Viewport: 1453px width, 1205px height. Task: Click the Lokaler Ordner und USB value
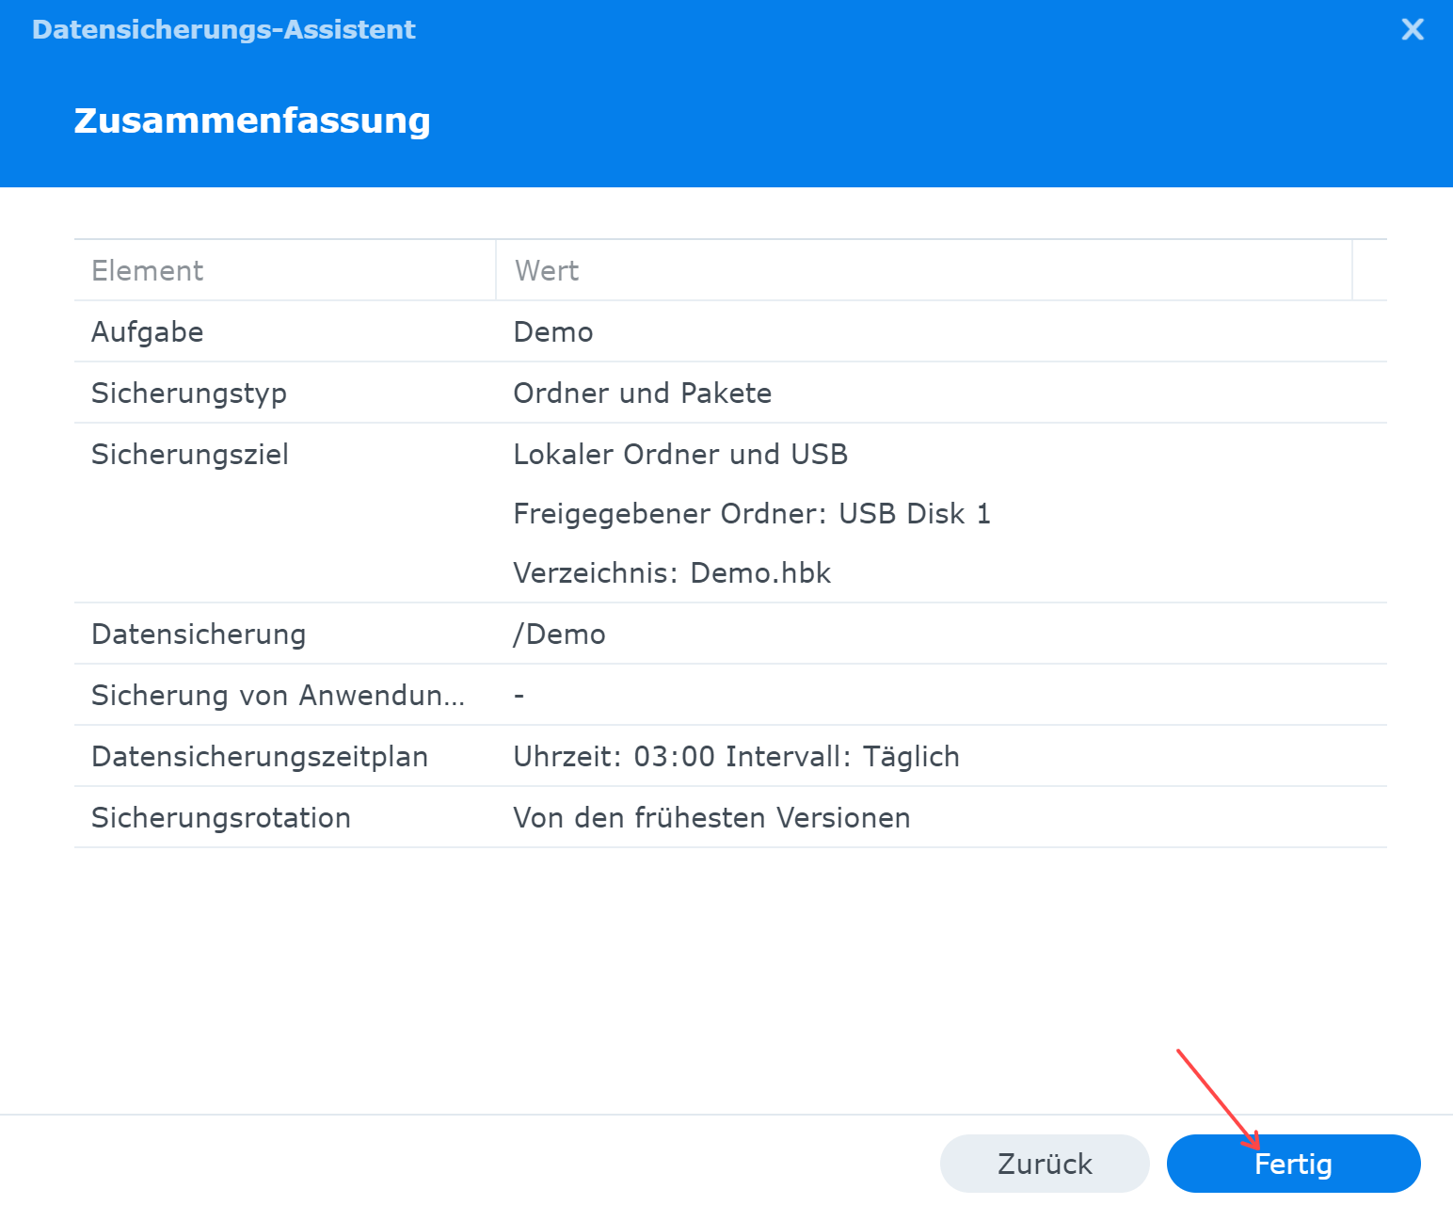tap(680, 455)
